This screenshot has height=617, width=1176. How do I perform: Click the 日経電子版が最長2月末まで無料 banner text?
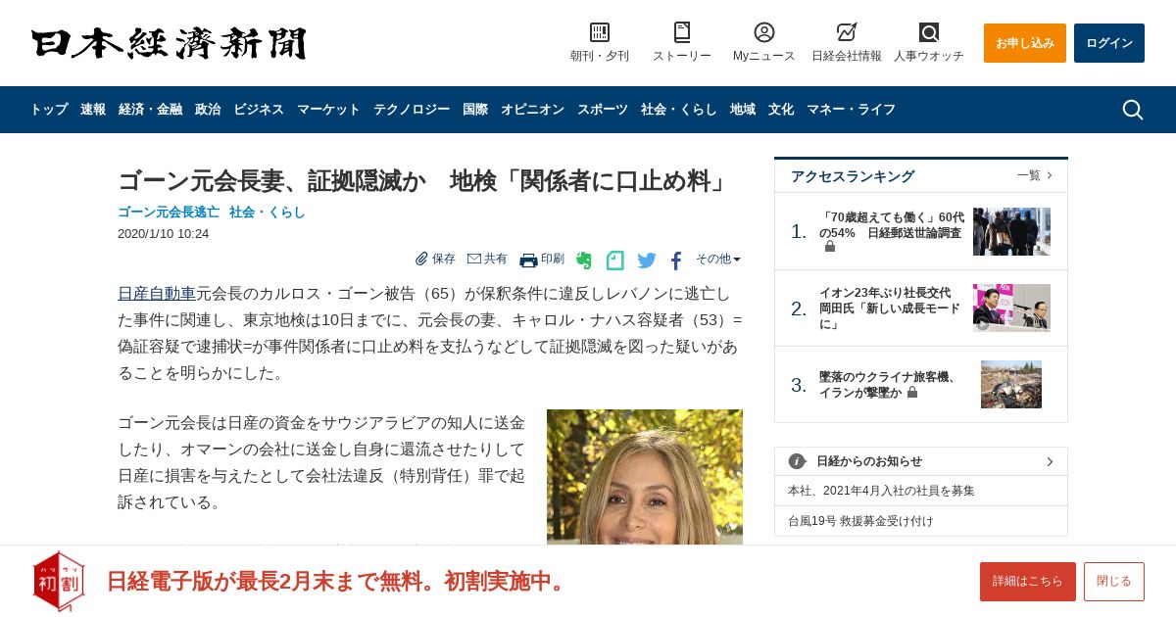click(x=339, y=581)
